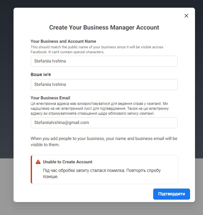Click the blue Підтвердити button
Viewport: 203px width, 215px height.
click(x=172, y=194)
